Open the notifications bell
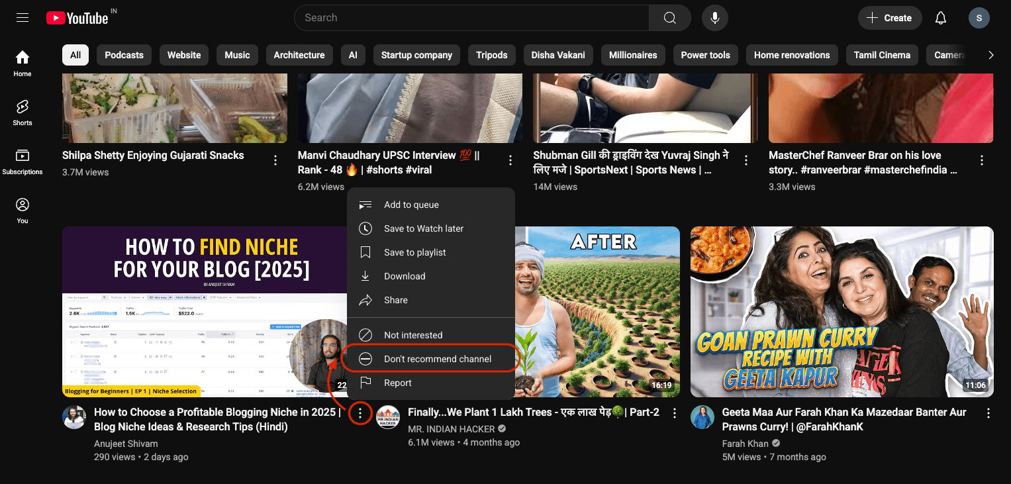 (x=941, y=18)
